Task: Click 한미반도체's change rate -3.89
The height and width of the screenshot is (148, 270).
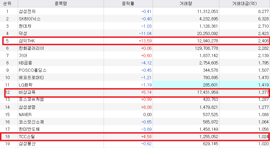Action: tap(146, 129)
